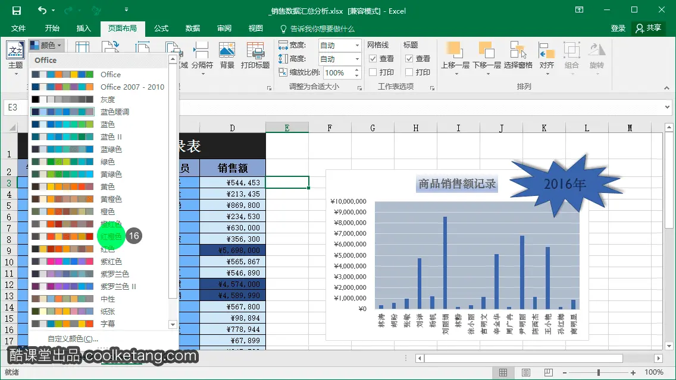The width and height of the screenshot is (676, 380).
Task: Click the select-all corner triangle
Action: (13, 128)
